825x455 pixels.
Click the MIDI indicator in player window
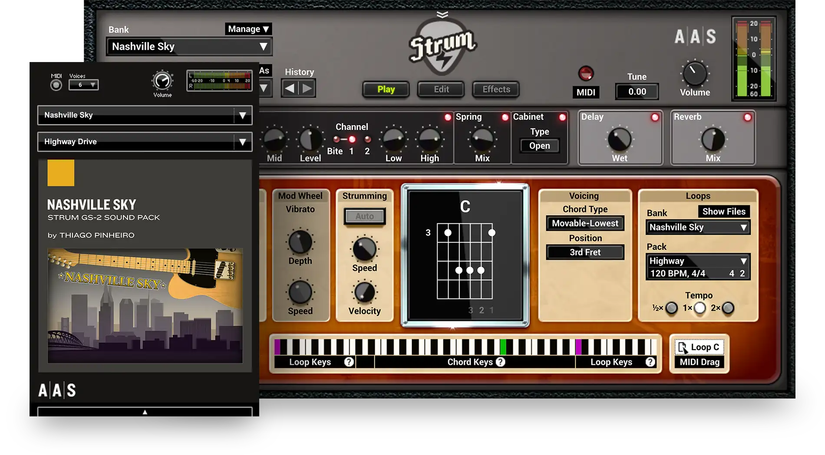coord(56,85)
